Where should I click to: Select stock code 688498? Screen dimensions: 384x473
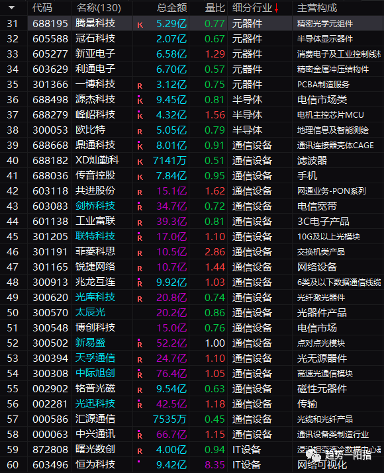pyautogui.click(x=50, y=99)
